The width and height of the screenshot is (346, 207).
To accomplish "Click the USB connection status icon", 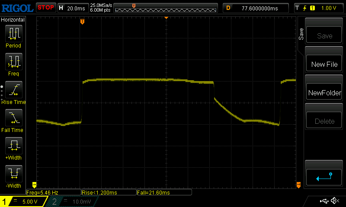I will tap(324, 201).
